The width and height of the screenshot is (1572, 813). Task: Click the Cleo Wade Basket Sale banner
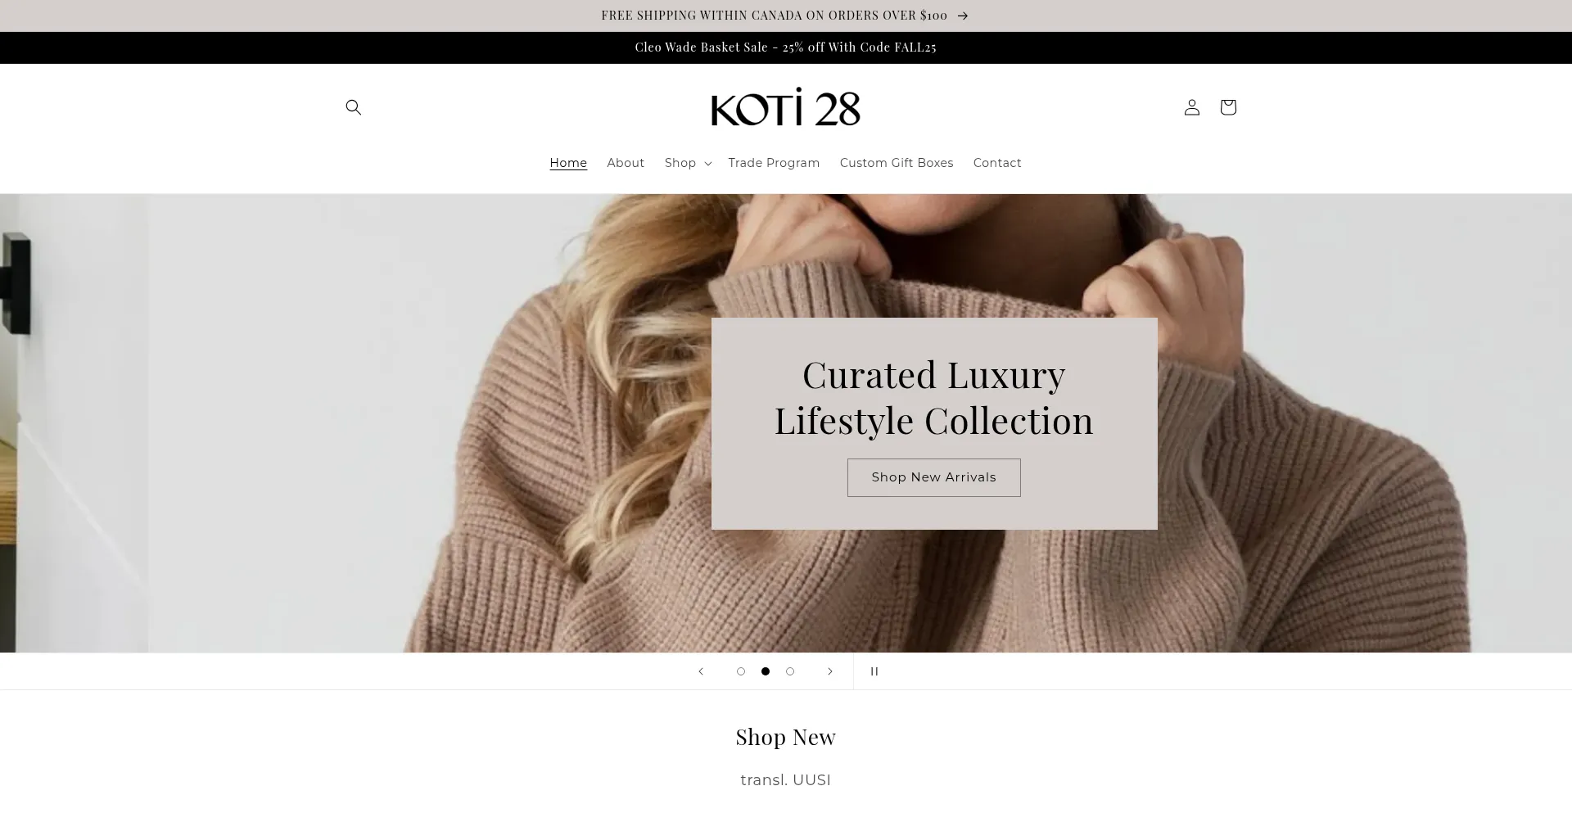tap(786, 47)
